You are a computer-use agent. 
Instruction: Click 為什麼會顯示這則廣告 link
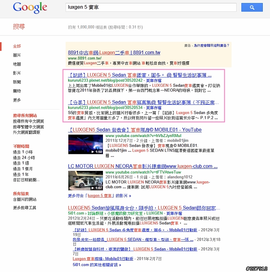click(x=211, y=46)
